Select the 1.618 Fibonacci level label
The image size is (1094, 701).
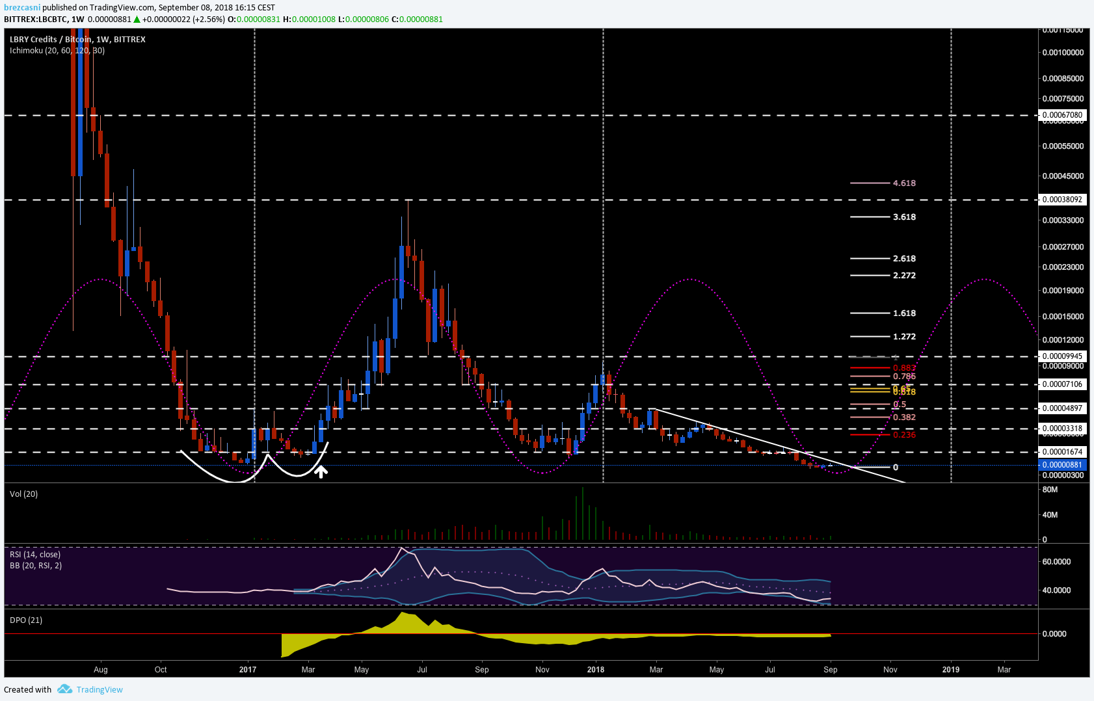click(x=904, y=313)
